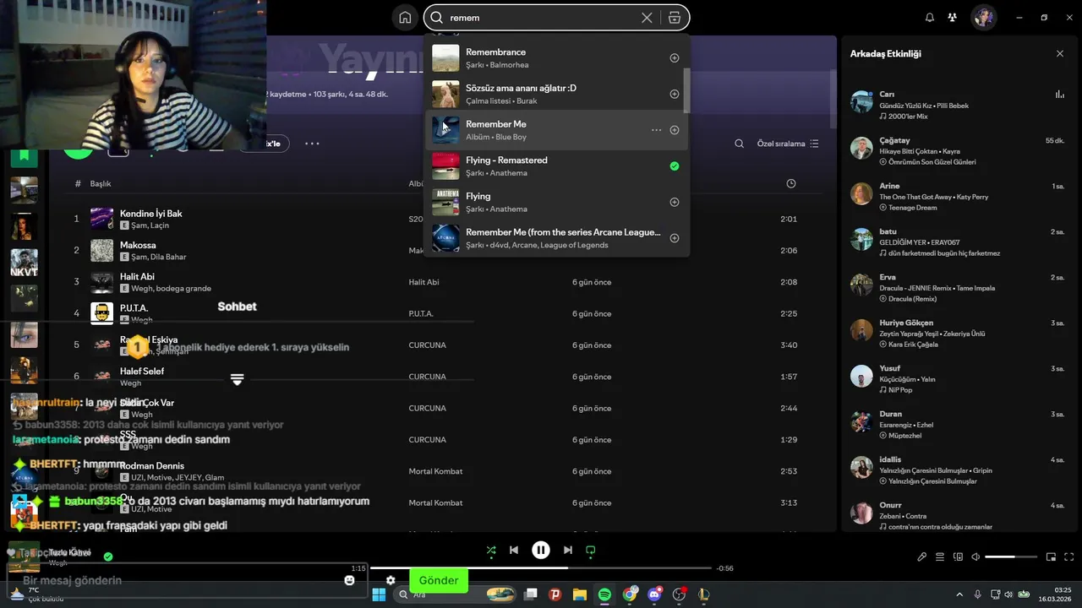Screen dimensions: 1082x608
Task: Open more options for Remember Me album
Action: pos(656,130)
